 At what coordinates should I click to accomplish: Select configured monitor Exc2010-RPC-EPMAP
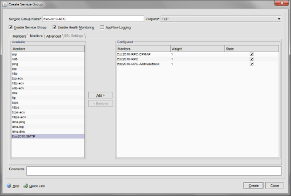(x=134, y=54)
